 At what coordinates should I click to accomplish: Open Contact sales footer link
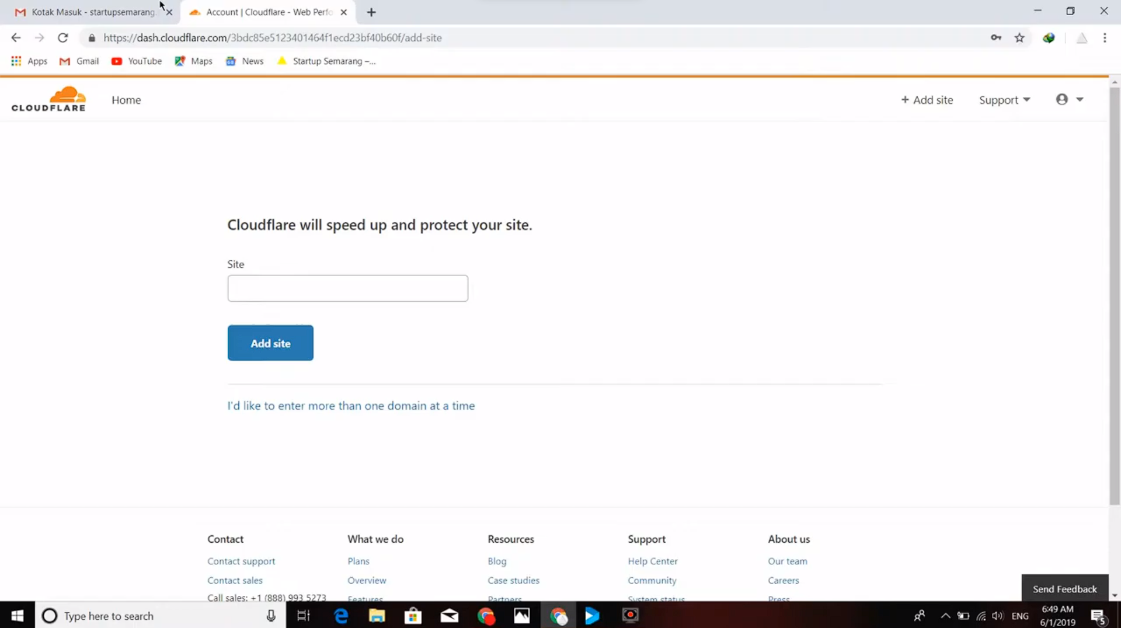point(235,580)
